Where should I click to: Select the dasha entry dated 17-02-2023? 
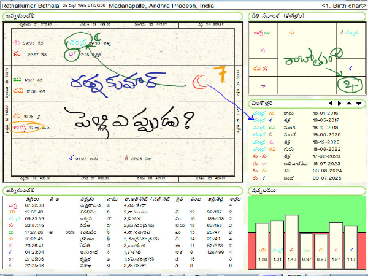point(307,155)
